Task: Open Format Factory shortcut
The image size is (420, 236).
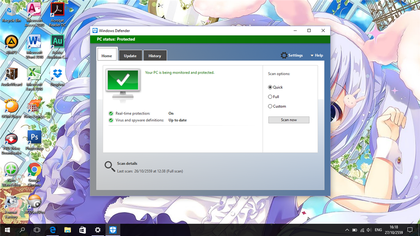Action: pyautogui.click(x=11, y=207)
